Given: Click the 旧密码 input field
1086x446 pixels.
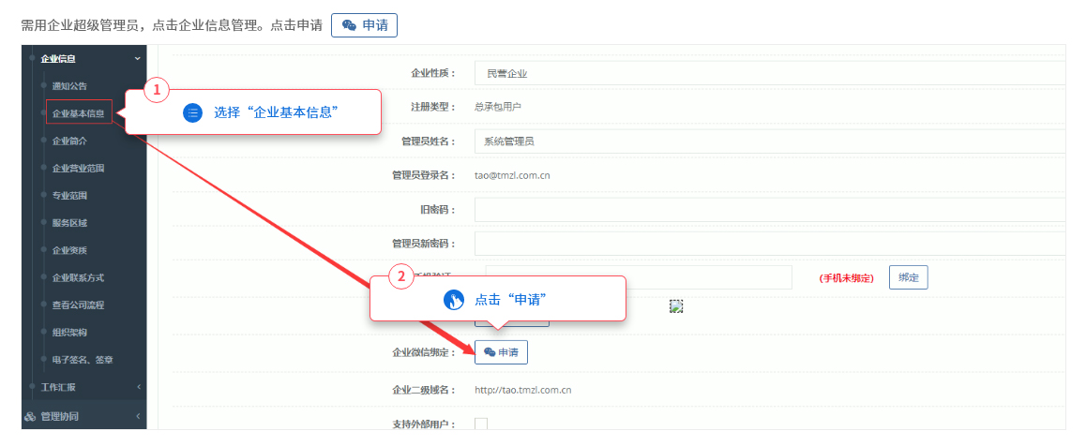Looking at the screenshot, I should (770, 210).
